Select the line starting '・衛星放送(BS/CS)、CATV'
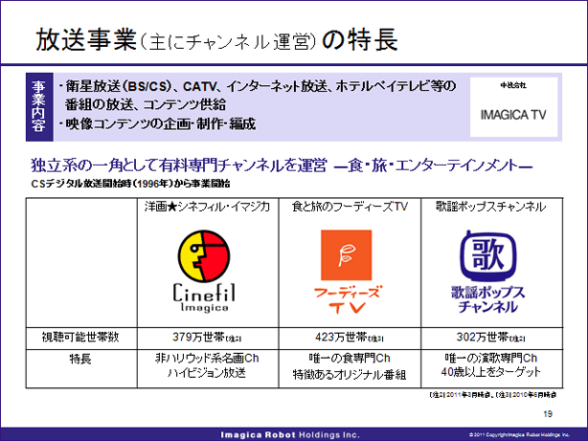Image resolution: width=588 pixels, height=441 pixels. pos(257,86)
